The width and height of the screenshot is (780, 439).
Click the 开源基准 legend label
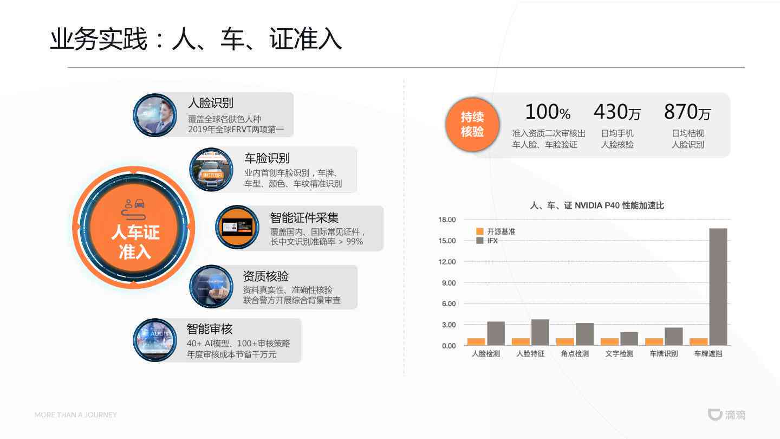point(501,231)
